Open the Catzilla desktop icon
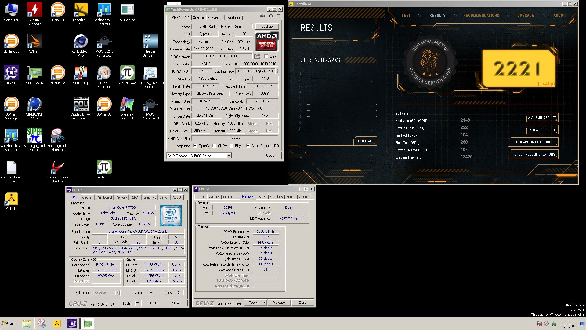 (x=11, y=201)
